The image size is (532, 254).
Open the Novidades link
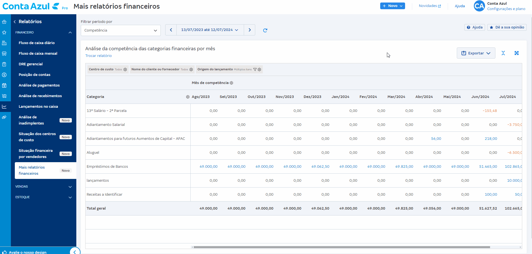click(x=430, y=6)
